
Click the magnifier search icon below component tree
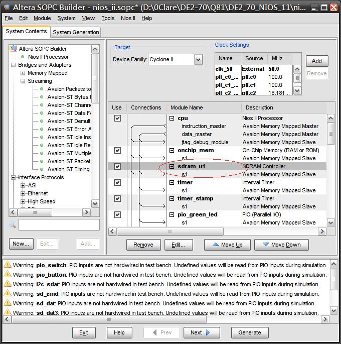point(12,224)
